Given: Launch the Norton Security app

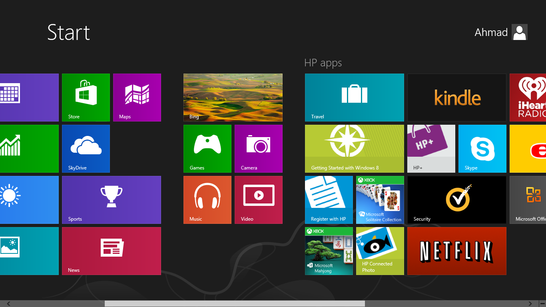Looking at the screenshot, I should [456, 199].
